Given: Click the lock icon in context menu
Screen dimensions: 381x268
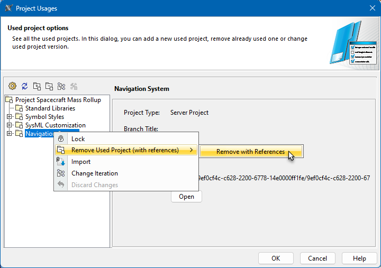Looking at the screenshot, I should pyautogui.click(x=61, y=139).
